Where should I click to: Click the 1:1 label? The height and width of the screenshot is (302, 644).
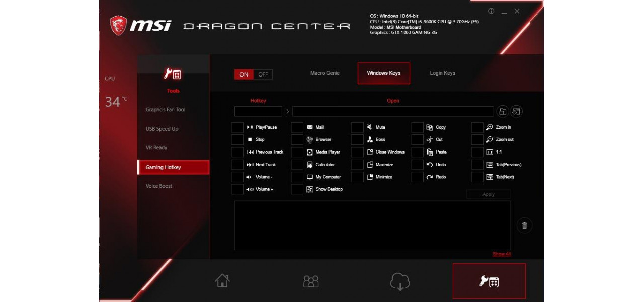coord(499,152)
